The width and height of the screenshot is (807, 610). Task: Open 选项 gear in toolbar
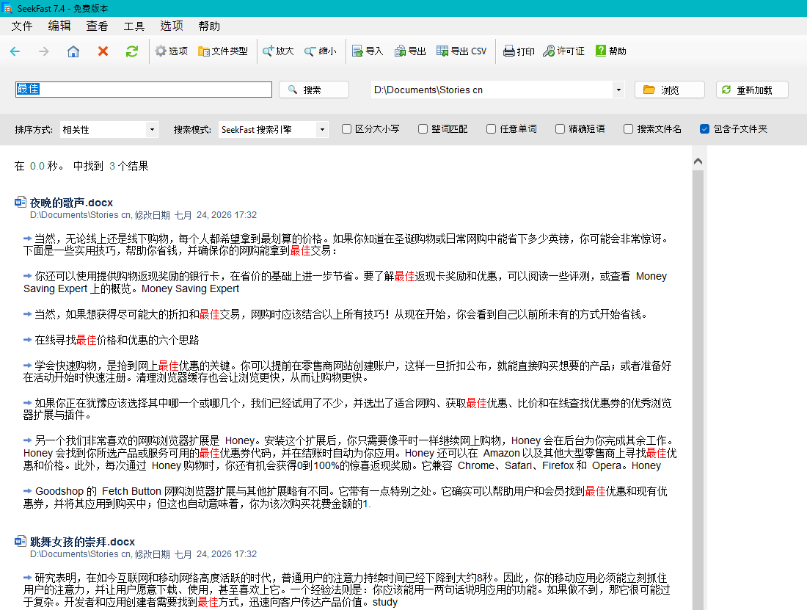(x=172, y=51)
